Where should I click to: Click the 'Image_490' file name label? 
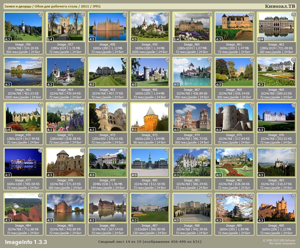click(x=276, y=226)
